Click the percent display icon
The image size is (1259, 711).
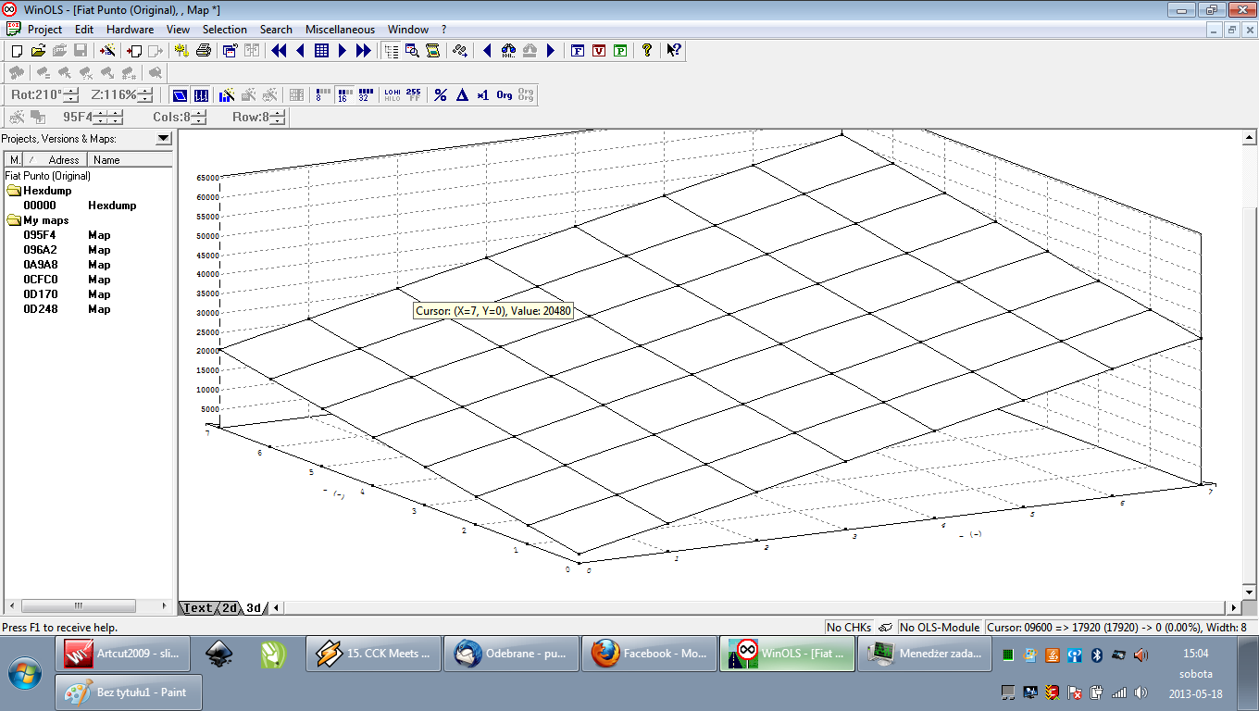[x=441, y=94]
